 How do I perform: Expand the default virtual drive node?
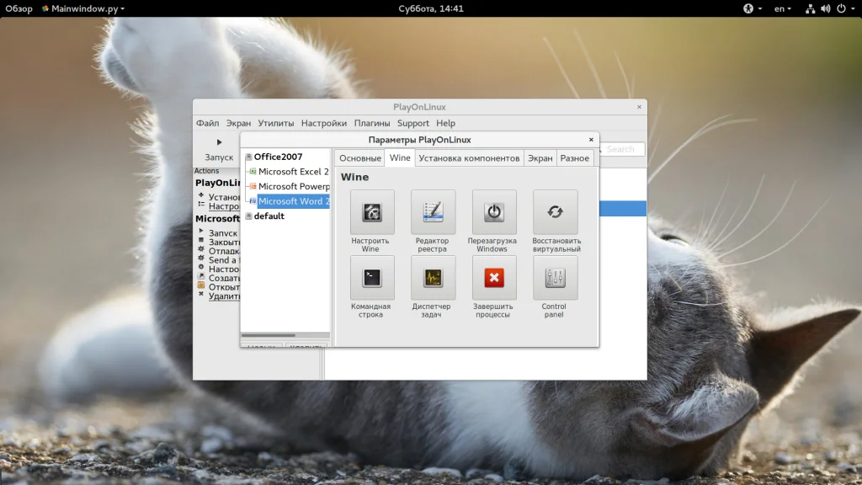(x=248, y=216)
